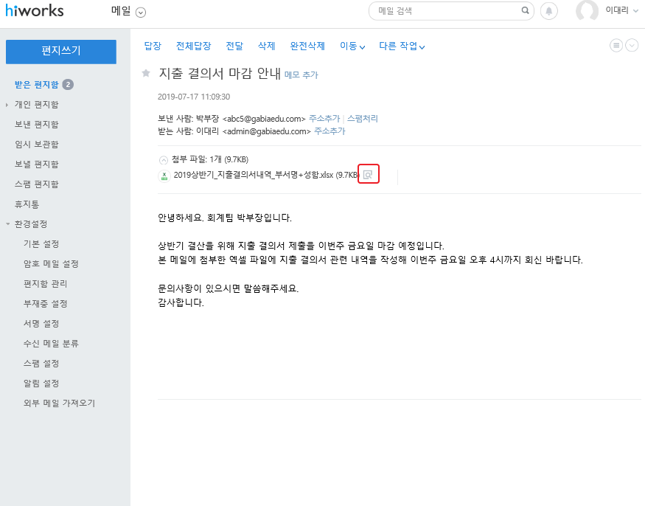Viewport: 645px width, 506px height.
Task: Collapse the attachment list toggle
Action: click(164, 160)
